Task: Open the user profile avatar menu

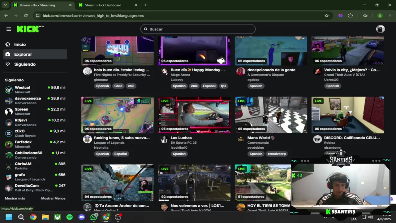Action: tap(380, 29)
